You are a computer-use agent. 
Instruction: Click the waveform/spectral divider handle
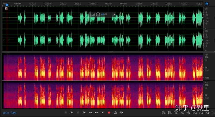(x=110, y=52)
